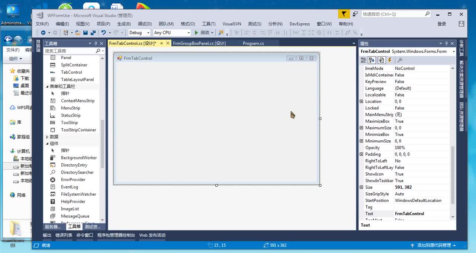Expand the Padding property
476x253 pixels.
pyautogui.click(x=361, y=154)
